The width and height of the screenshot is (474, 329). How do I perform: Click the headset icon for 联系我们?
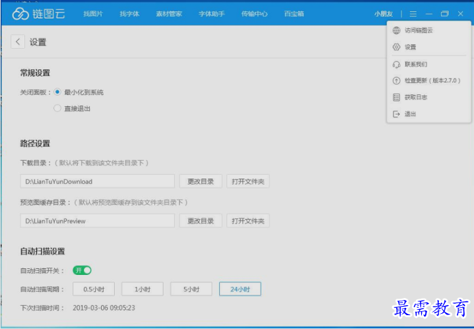click(396, 65)
